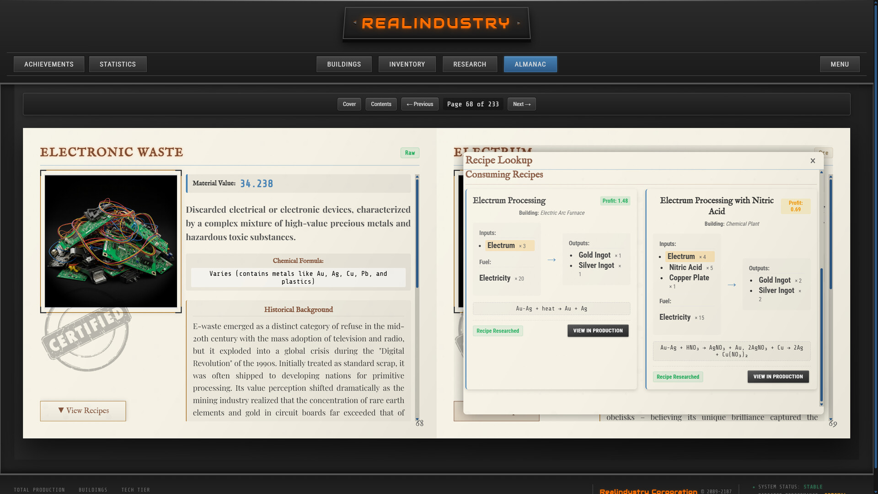Open the game Menu
Viewport: 878px width, 494px height.
pos(839,64)
